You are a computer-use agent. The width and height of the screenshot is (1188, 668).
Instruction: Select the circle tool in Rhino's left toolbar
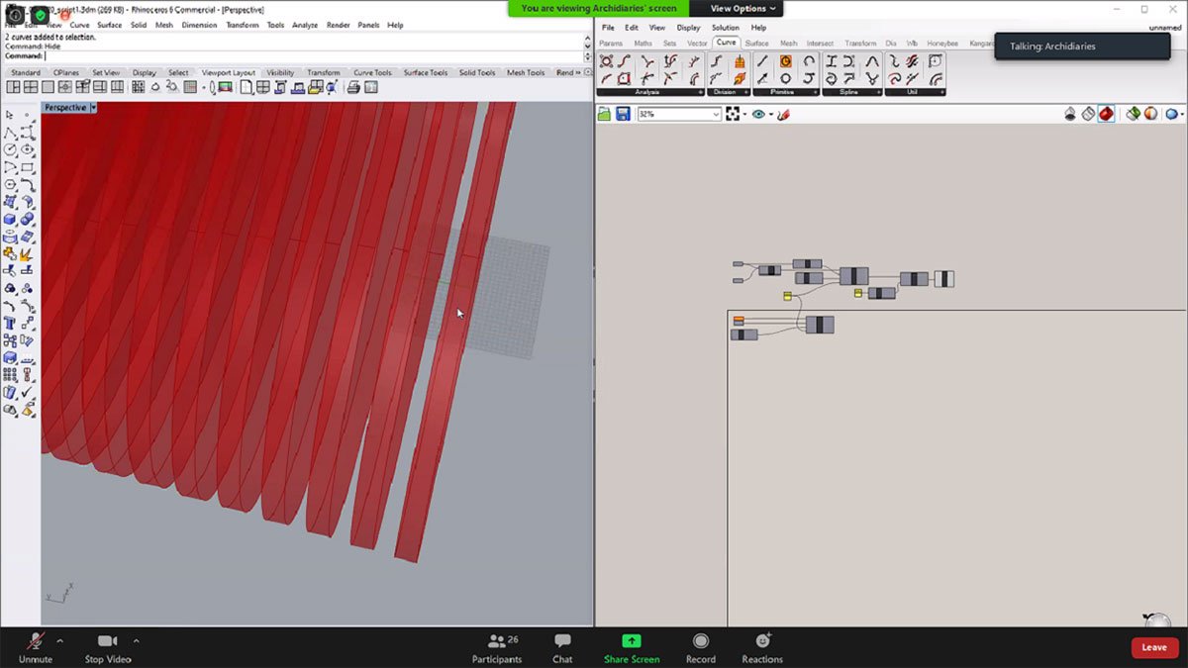(9, 150)
